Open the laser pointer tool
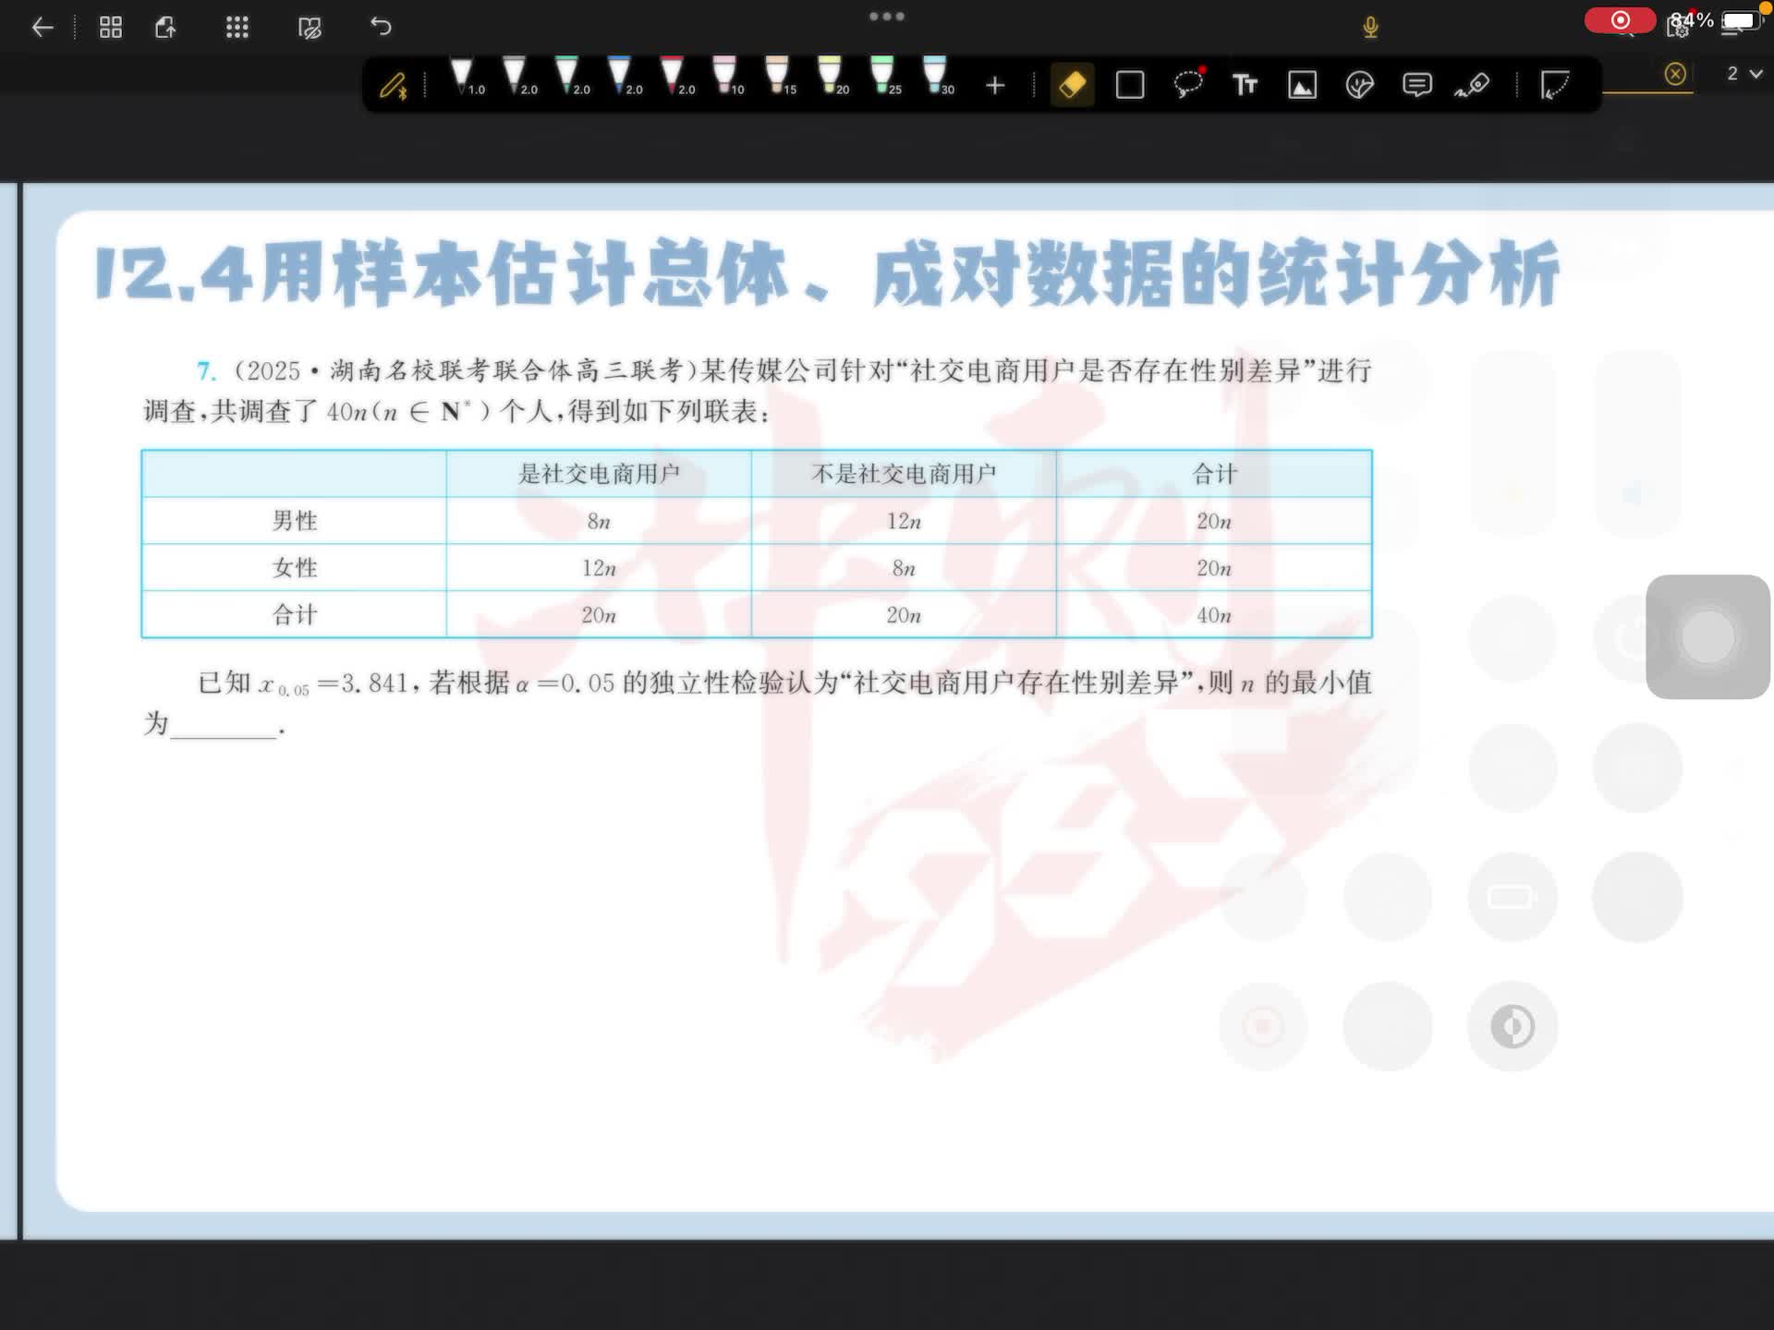 [x=1472, y=86]
